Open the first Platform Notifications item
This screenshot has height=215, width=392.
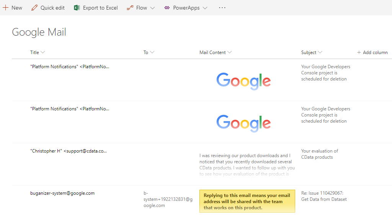pyautogui.click(x=70, y=67)
